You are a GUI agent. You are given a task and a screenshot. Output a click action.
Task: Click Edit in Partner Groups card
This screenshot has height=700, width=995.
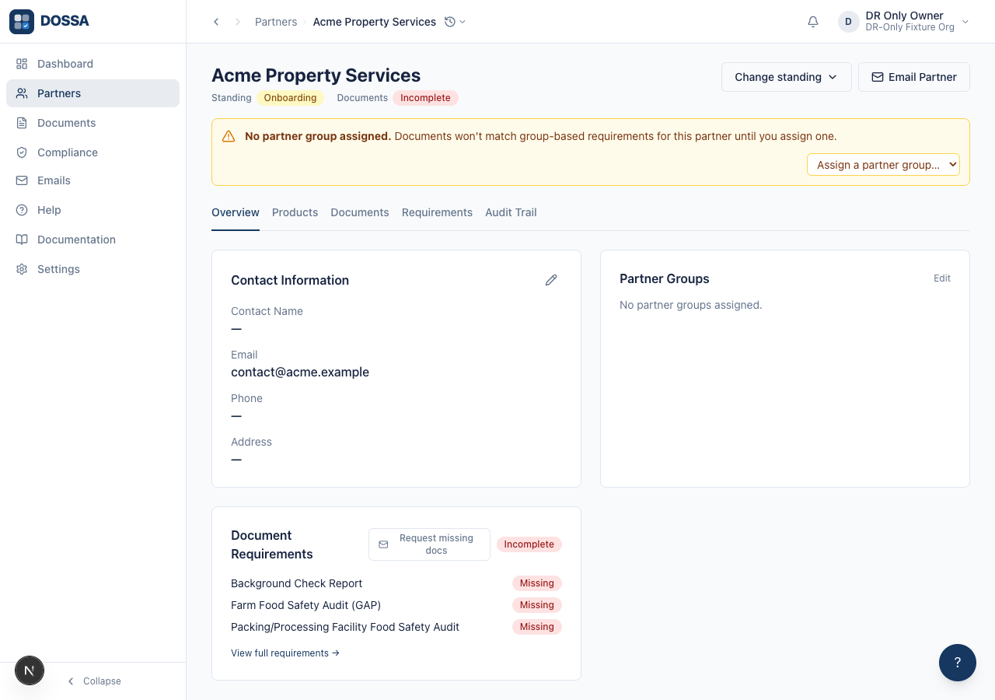coord(942,278)
